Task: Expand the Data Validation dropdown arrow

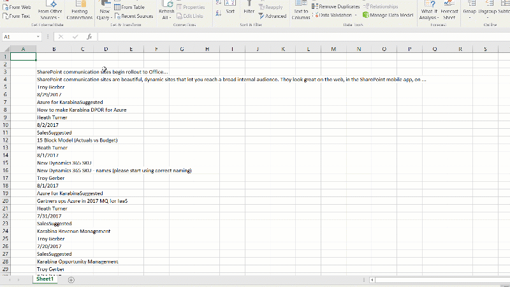Action: 356,15
